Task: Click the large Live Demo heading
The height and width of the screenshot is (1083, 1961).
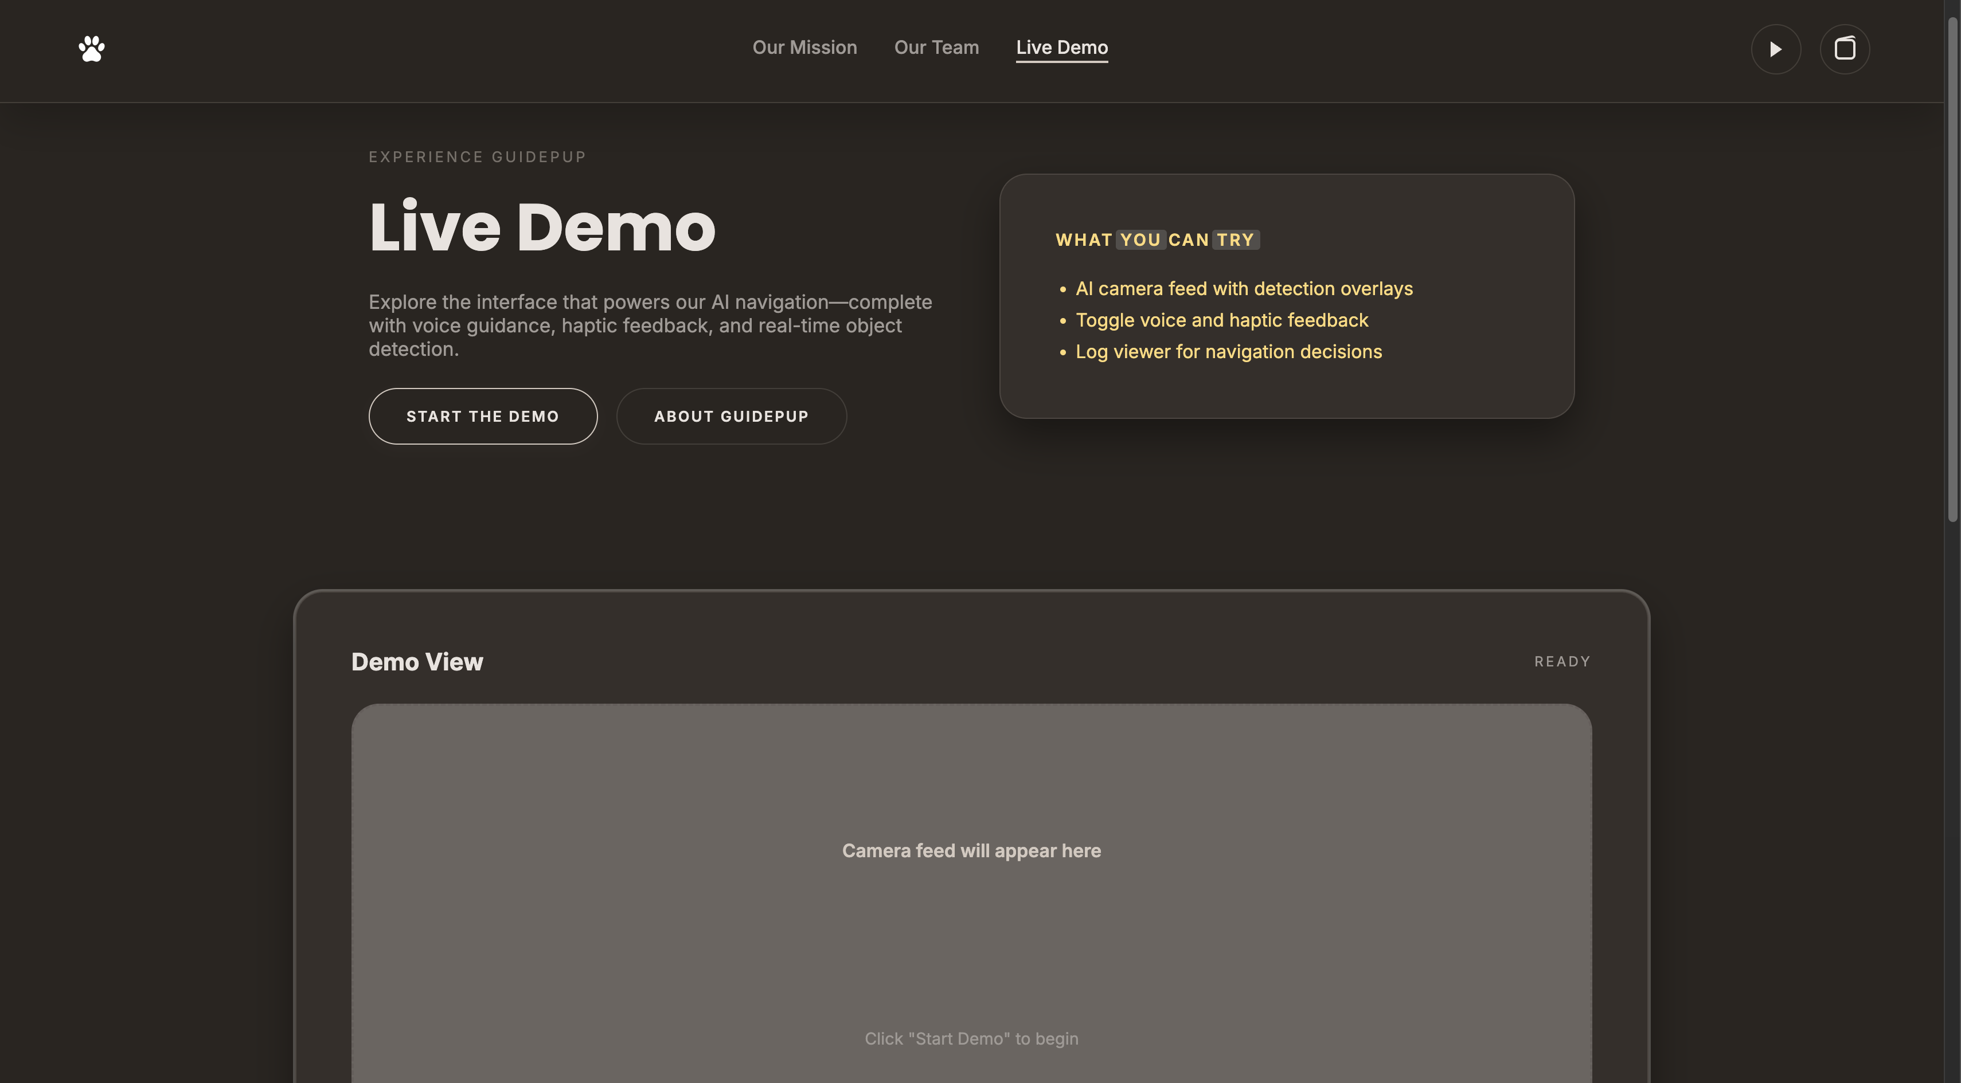Action: click(x=541, y=227)
